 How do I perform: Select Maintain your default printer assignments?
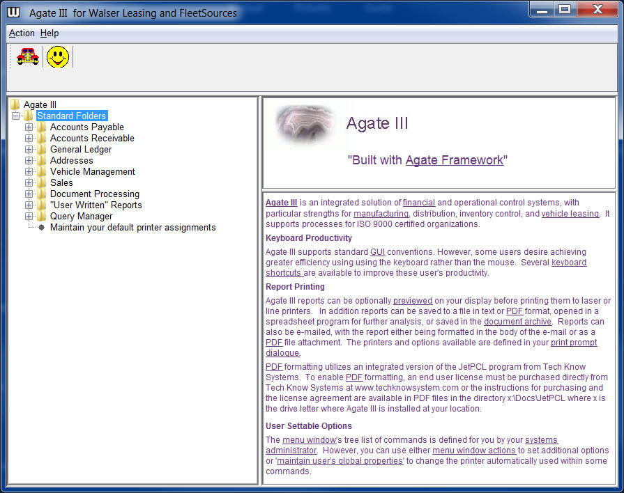132,227
